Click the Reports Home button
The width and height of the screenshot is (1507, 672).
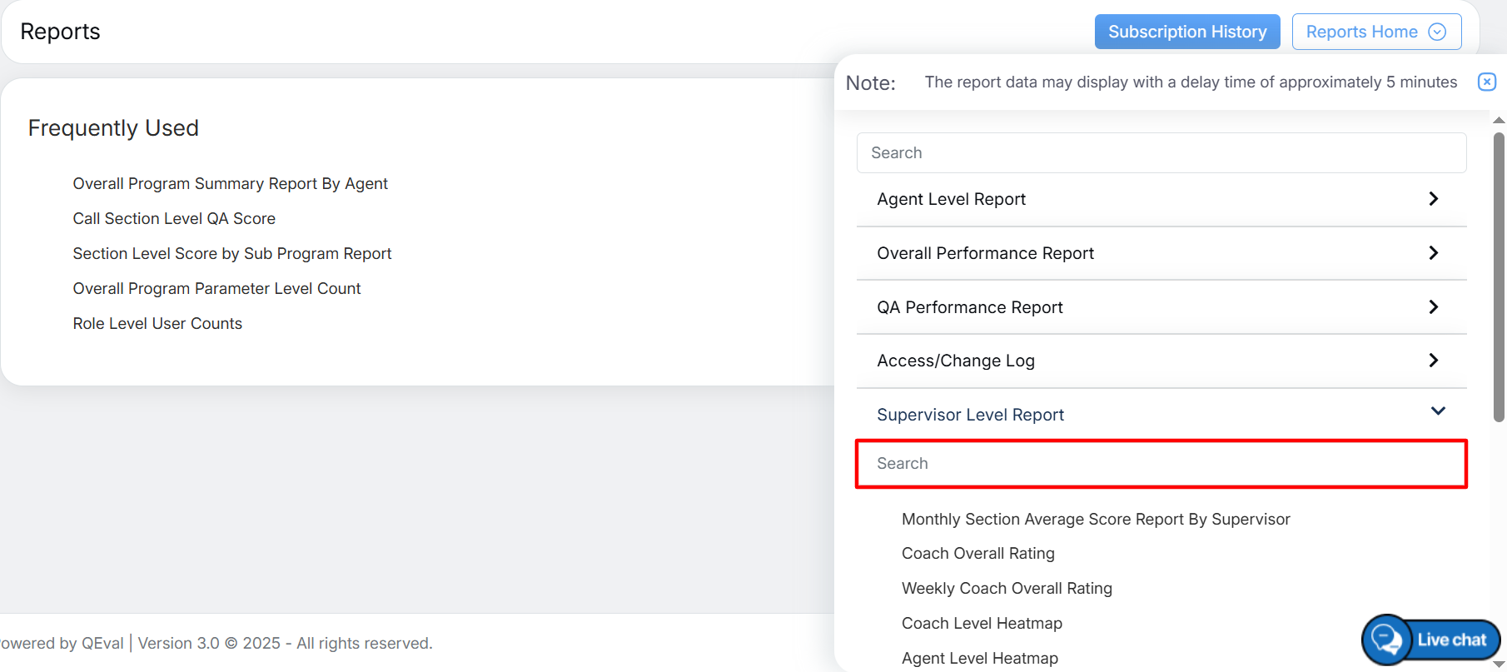tap(1361, 32)
